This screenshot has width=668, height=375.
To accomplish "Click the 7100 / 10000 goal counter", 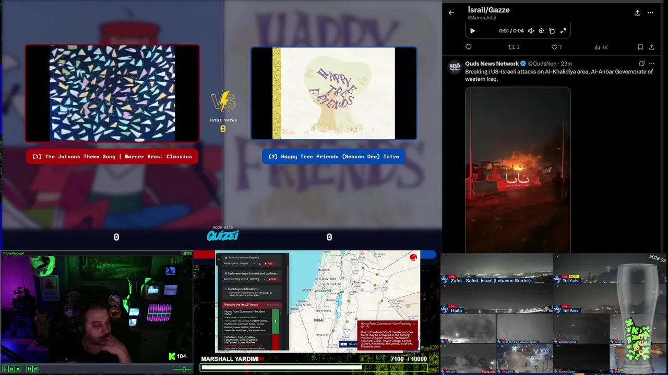I will coord(409,359).
